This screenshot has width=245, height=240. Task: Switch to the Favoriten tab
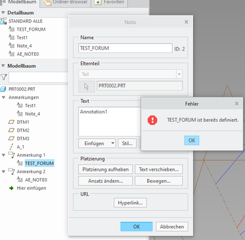[110, 2]
